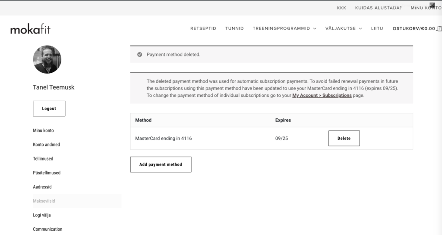Click the Add payment method button
Image resolution: width=442 pixels, height=235 pixels.
[161, 164]
